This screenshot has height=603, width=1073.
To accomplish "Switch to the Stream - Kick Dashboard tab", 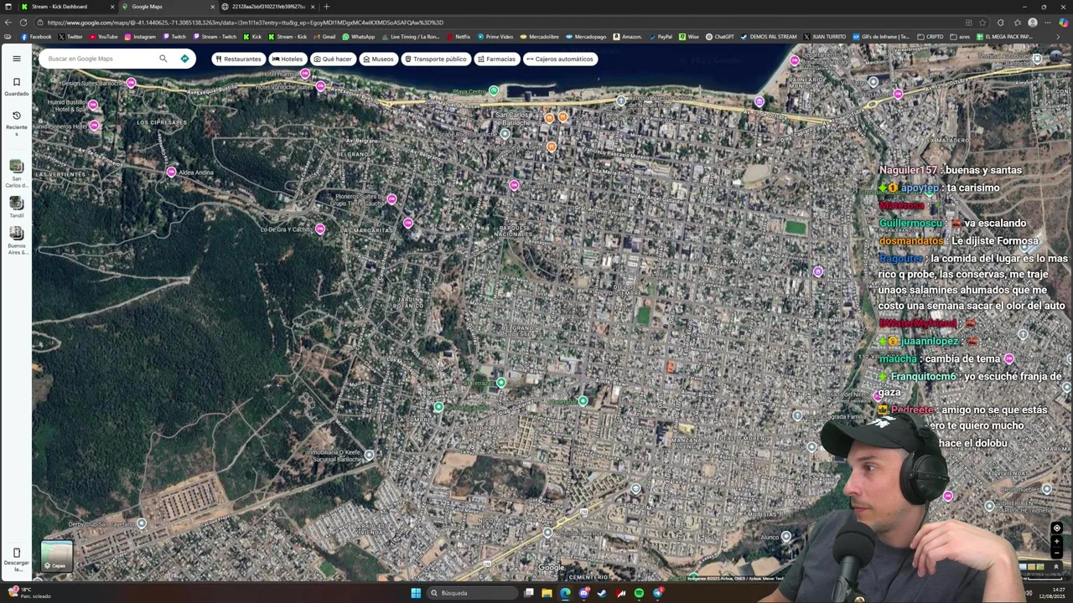I will (x=65, y=7).
